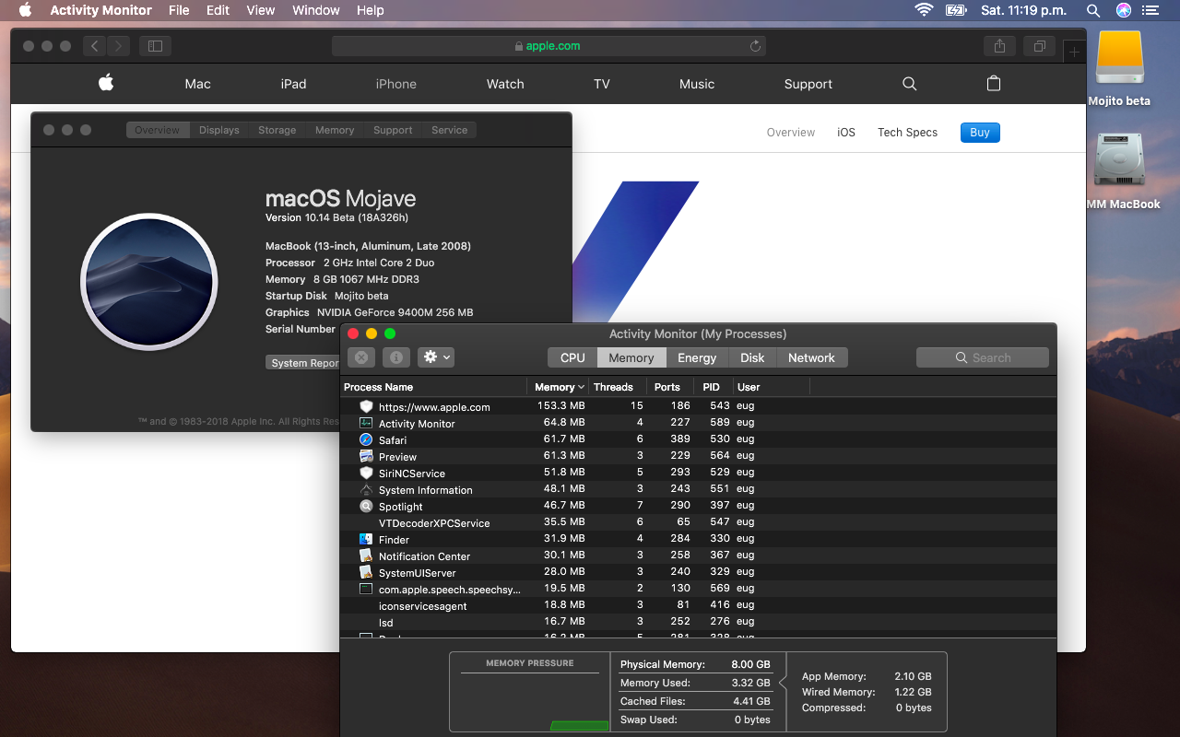This screenshot has width=1180, height=737.
Task: Click the Wi-Fi status icon
Action: [x=924, y=10]
